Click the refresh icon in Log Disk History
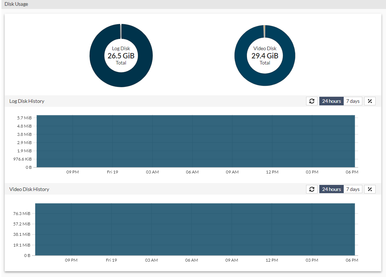Screen dimensions: 386x277 (311, 101)
